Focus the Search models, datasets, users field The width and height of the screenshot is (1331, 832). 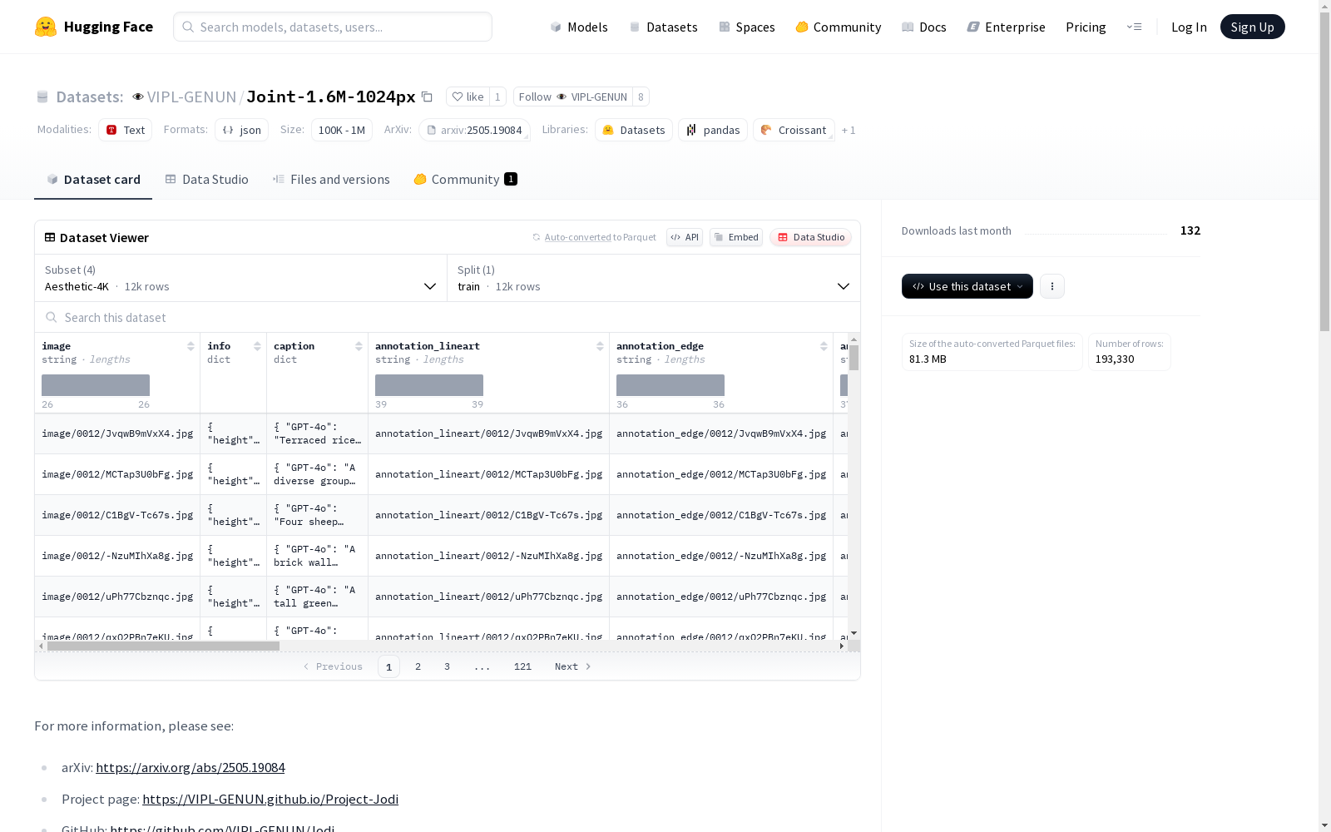(333, 27)
